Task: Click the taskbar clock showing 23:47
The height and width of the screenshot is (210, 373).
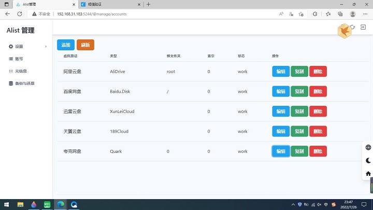Action: (x=348, y=204)
